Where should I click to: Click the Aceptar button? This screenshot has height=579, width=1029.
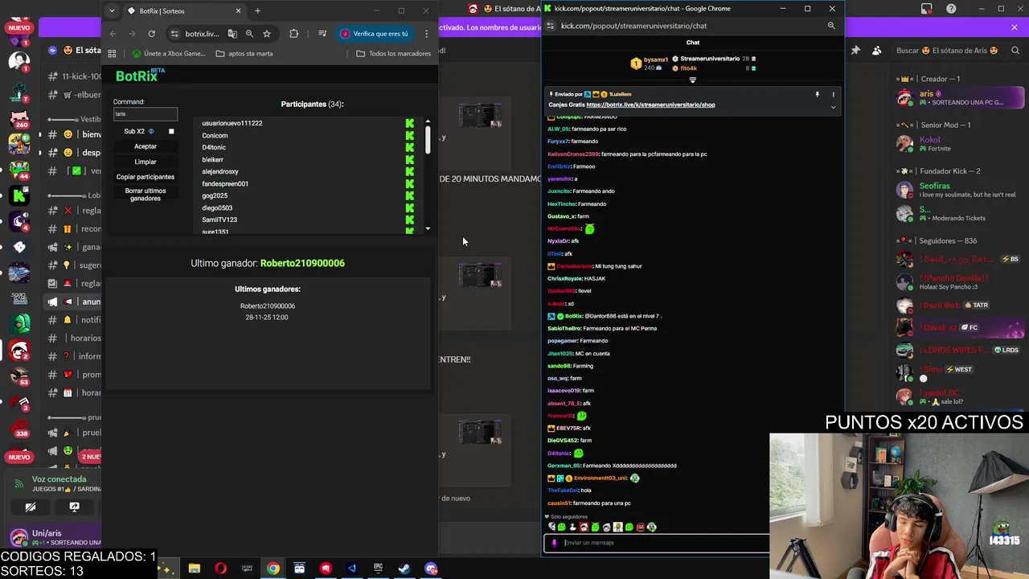[x=146, y=146]
